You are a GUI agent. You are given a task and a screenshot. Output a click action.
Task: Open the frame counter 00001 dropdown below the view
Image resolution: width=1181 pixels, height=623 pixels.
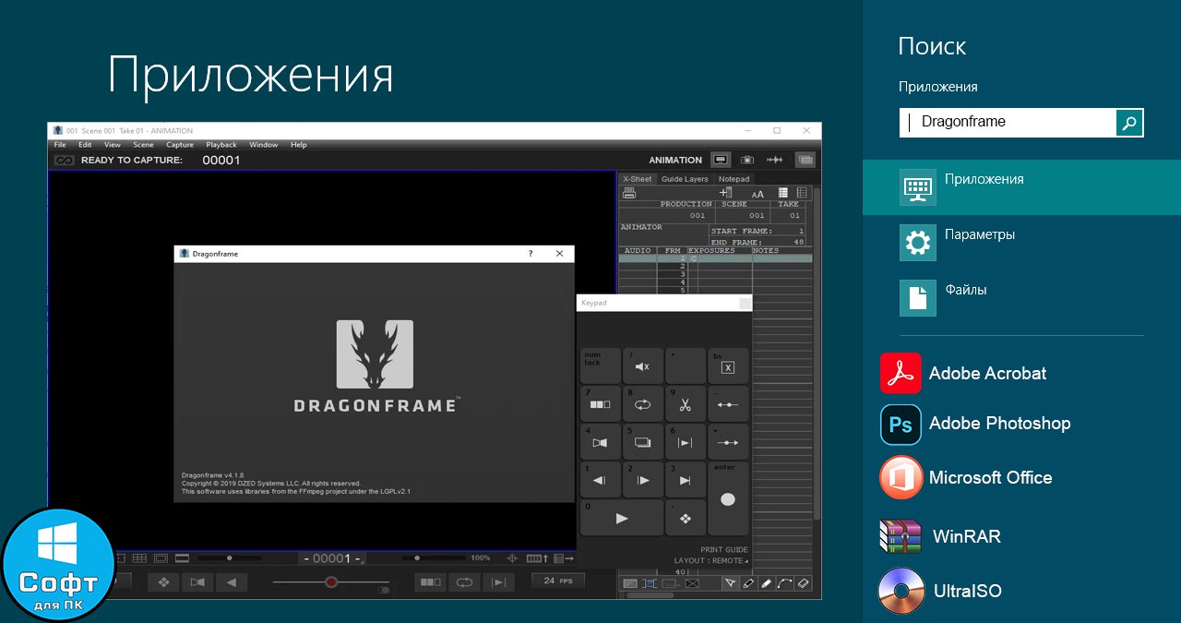point(333,558)
